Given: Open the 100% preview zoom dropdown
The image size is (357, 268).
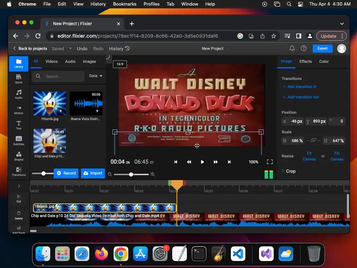Looking at the screenshot, I should pyautogui.click(x=253, y=162).
